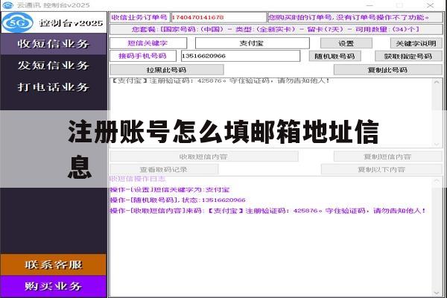
Task: Click the log line 收取短信内容 来码
Action: tap(268, 211)
